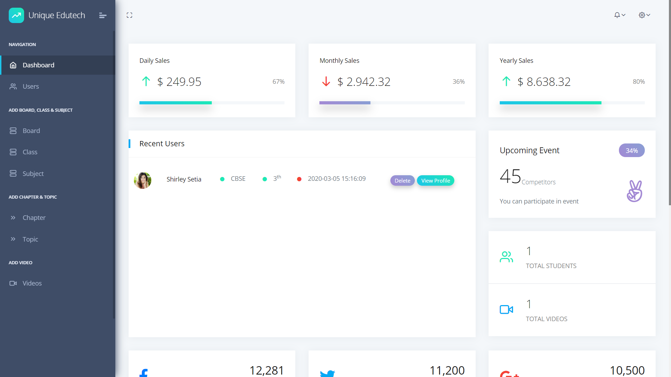Open Dashboard in the sidebar
The image size is (671, 377).
(38, 65)
